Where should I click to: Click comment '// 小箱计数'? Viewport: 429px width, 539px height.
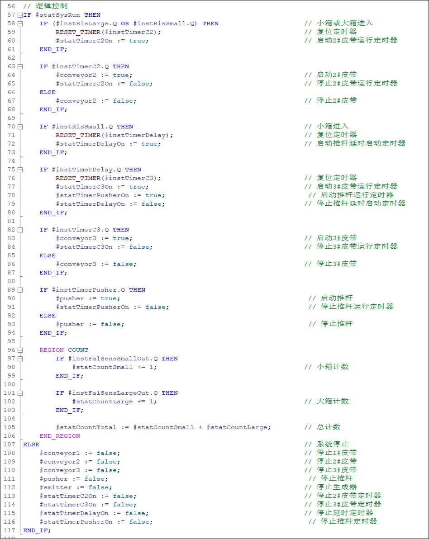[326, 367]
